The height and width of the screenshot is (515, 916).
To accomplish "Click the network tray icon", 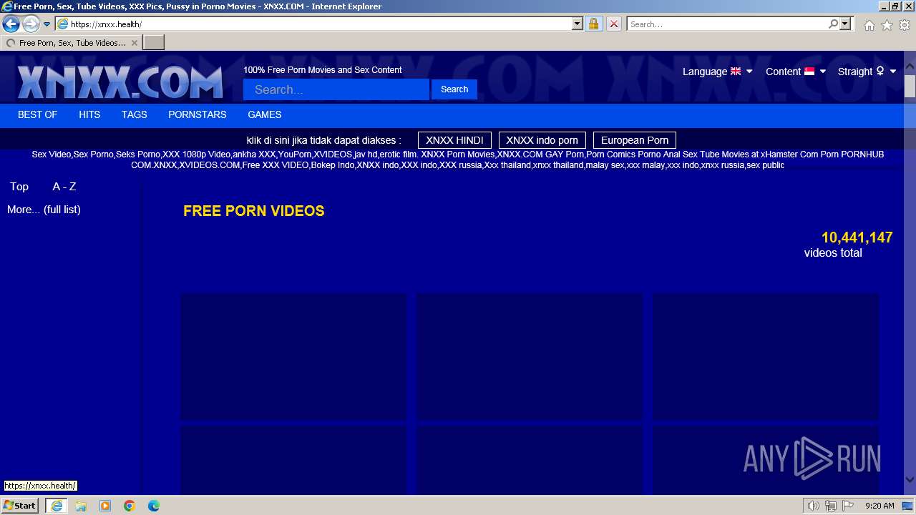I will tap(831, 506).
